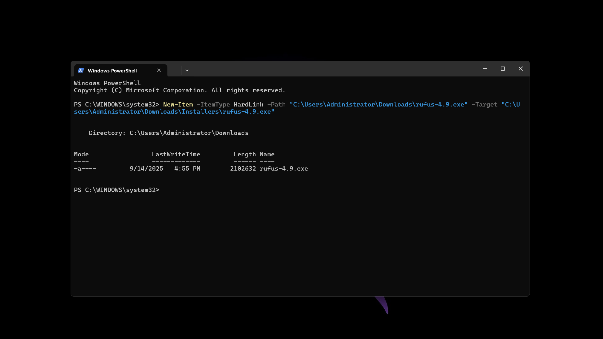Click the -Target parameter text
Viewport: 603px width, 339px height.
(x=485, y=105)
